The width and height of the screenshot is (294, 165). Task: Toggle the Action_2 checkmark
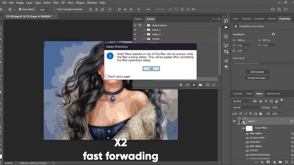coord(135,34)
